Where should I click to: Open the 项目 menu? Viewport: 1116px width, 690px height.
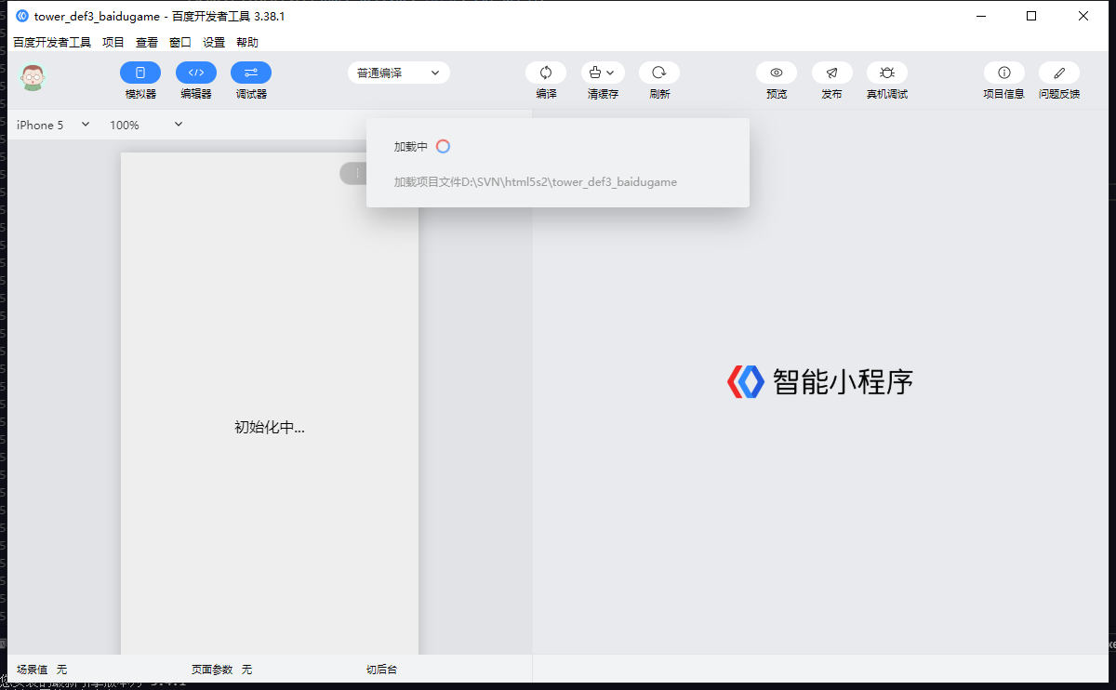[x=113, y=42]
